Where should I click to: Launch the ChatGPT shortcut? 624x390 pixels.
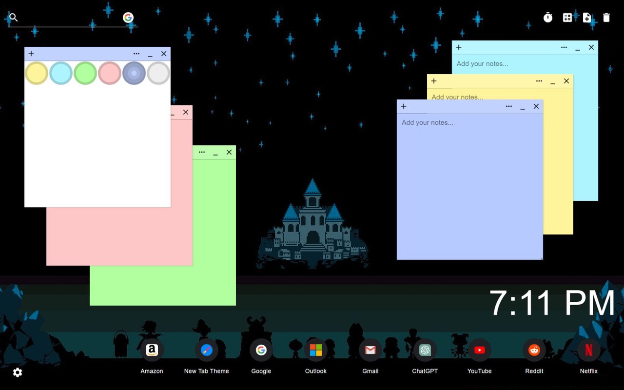pyautogui.click(x=425, y=350)
